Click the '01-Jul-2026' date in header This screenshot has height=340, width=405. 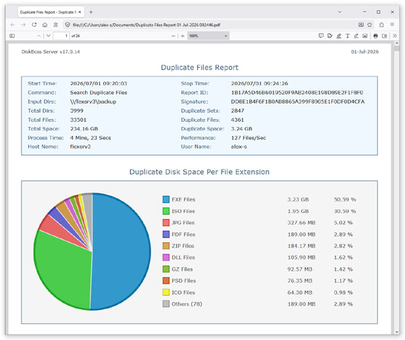[x=364, y=52]
